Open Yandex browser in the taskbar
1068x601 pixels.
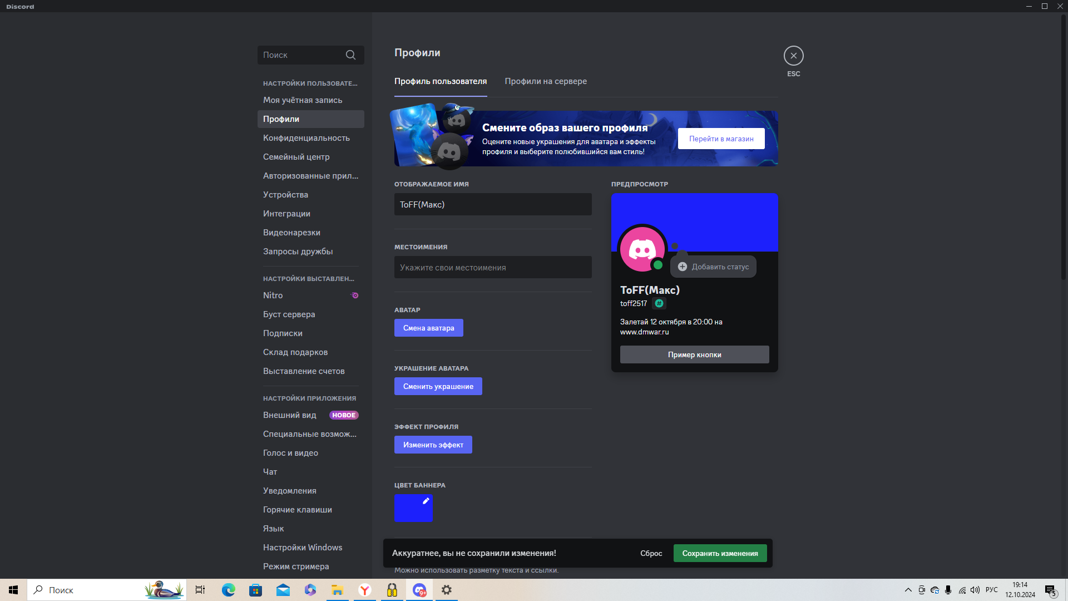click(x=365, y=590)
